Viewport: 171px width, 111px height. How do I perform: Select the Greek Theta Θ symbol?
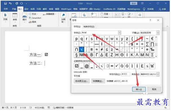pyautogui.click(x=122, y=55)
